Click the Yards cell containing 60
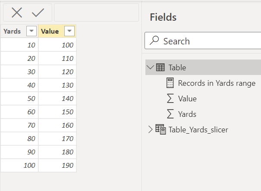The width and height of the screenshot is (261, 191). [x=19, y=112]
